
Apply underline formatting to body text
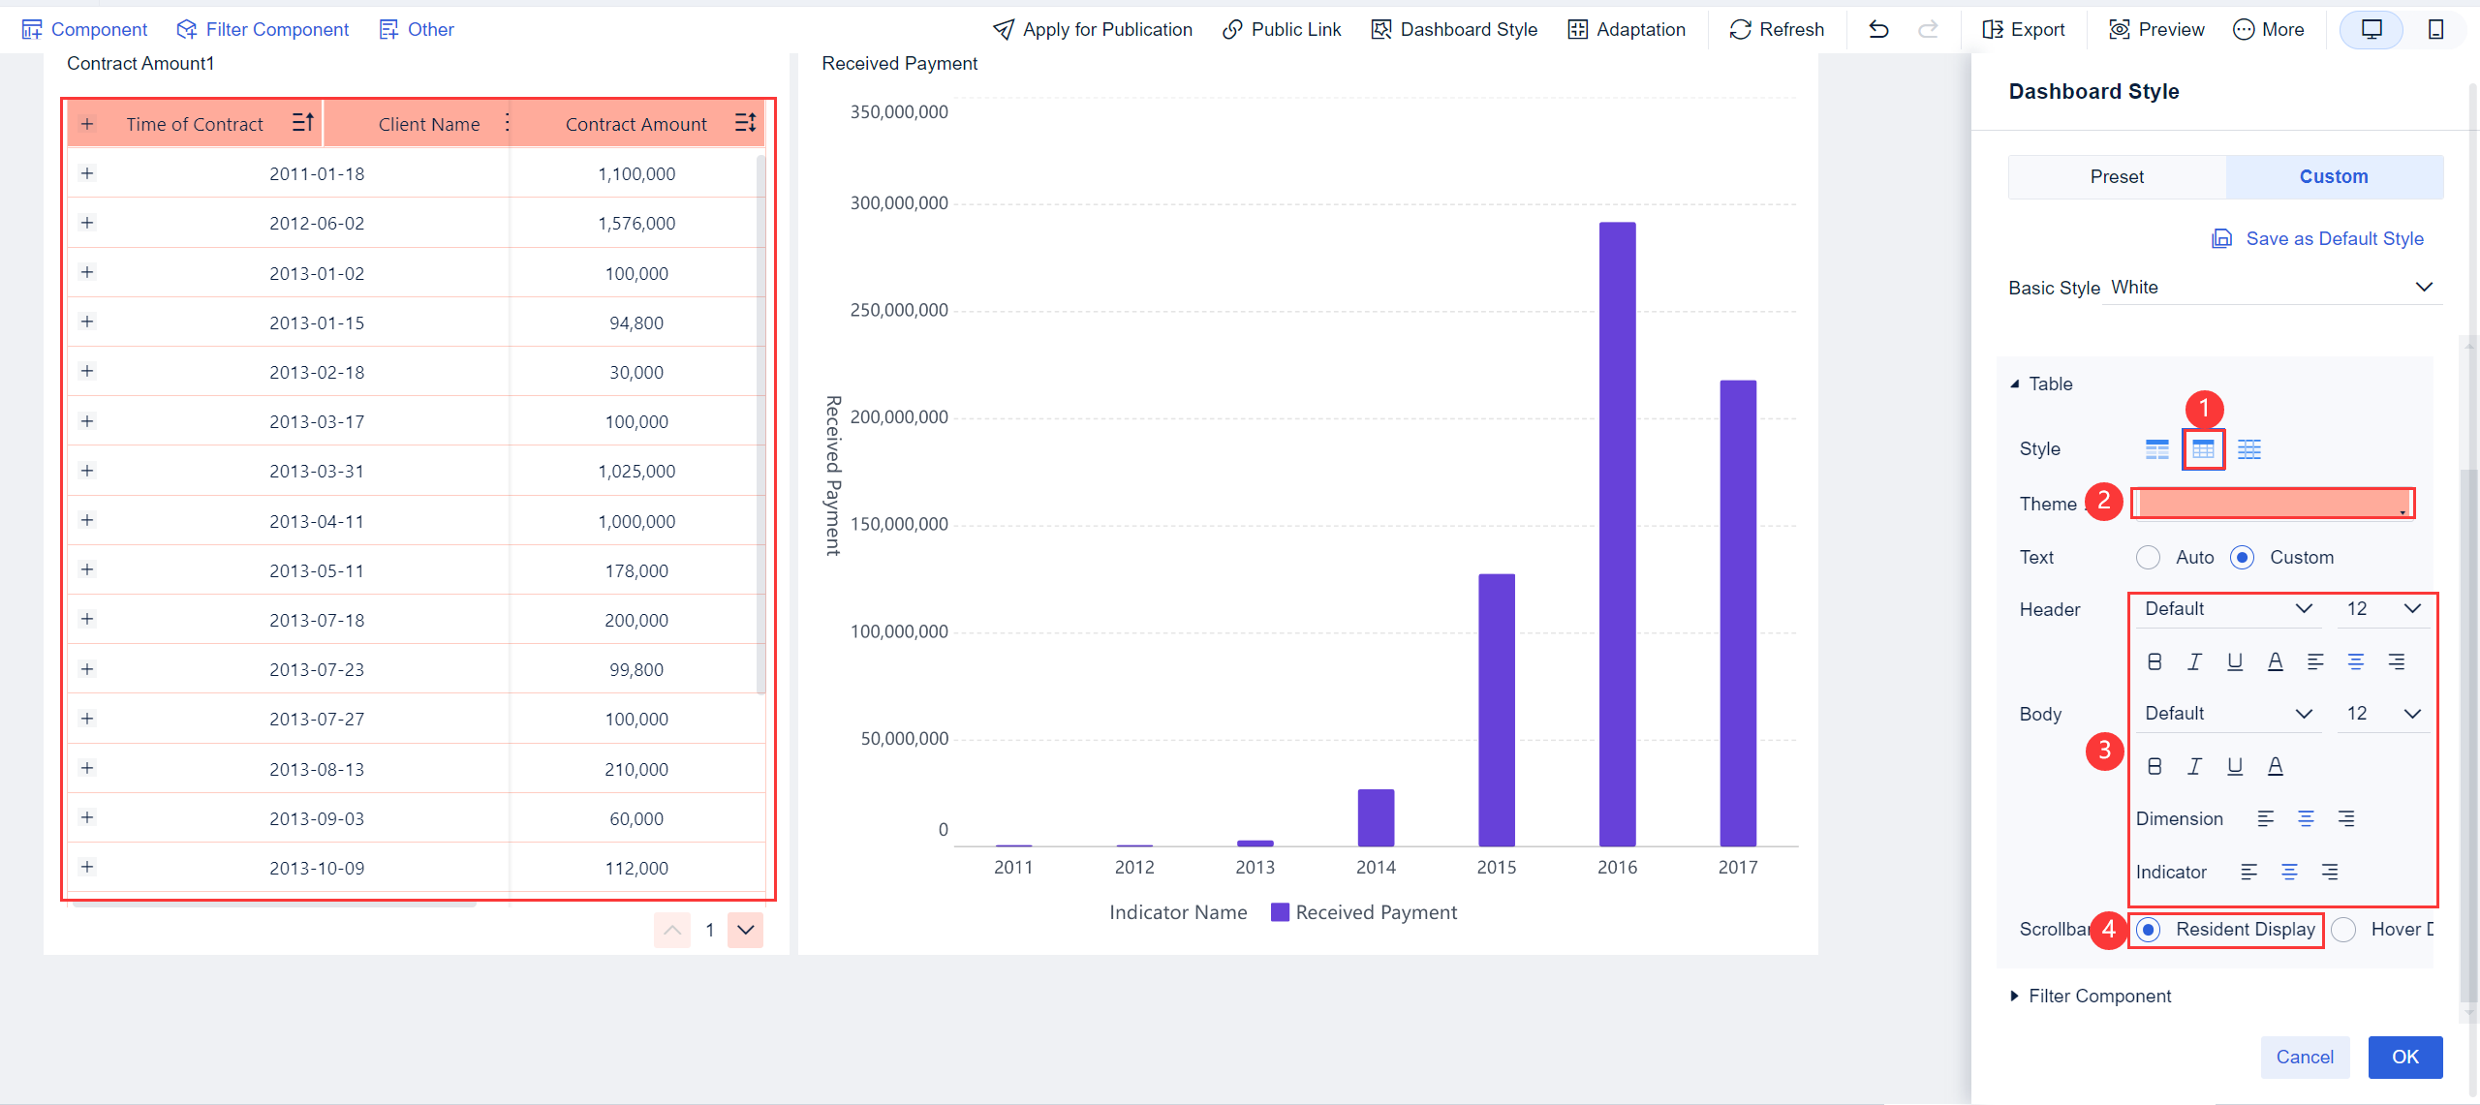(2235, 765)
